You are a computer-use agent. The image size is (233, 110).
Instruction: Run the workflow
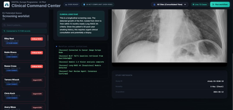point(220,4)
